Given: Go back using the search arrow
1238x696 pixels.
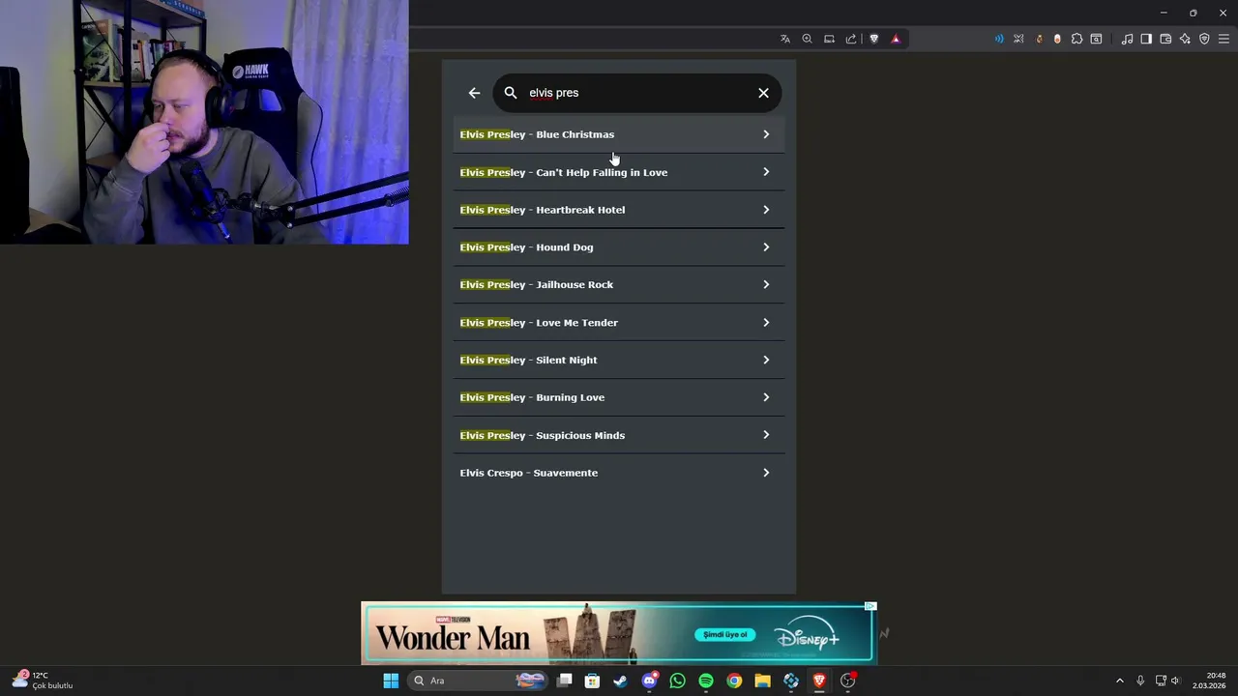Looking at the screenshot, I should 474,93.
